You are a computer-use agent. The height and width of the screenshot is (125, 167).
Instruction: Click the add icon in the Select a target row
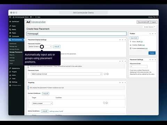pyautogui.click(x=107, y=103)
